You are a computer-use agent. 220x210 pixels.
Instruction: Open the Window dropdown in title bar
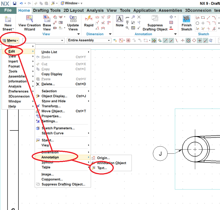click(x=70, y=3)
